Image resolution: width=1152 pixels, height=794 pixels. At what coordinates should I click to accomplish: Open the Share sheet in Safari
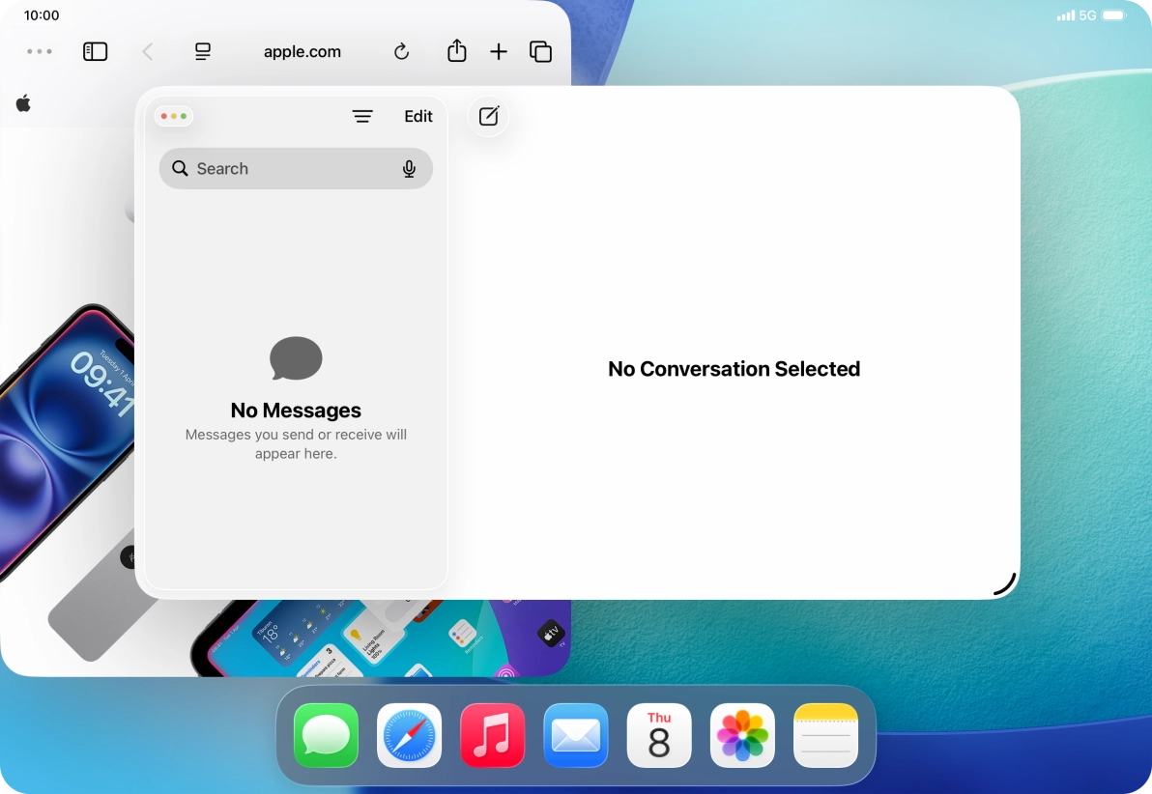pos(456,51)
